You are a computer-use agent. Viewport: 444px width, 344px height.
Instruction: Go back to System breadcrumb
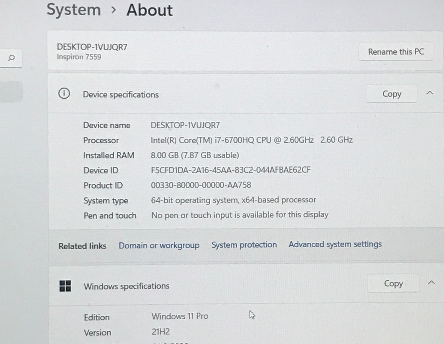click(74, 9)
